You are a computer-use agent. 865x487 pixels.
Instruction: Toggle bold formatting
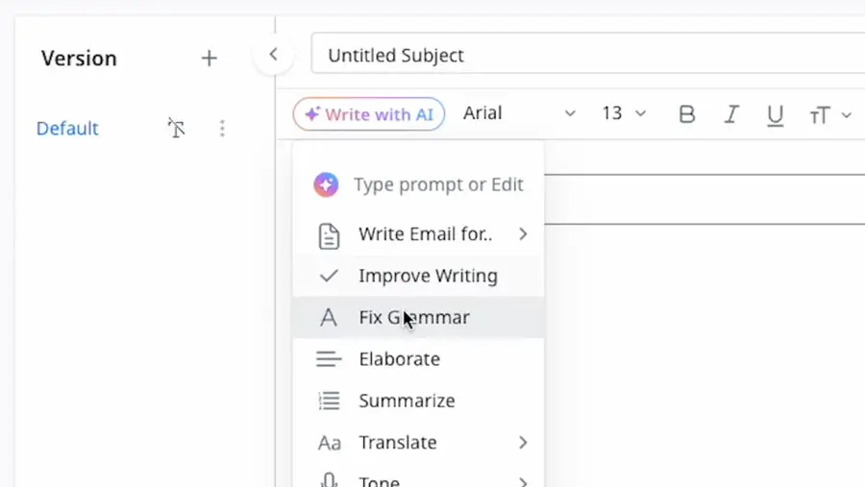click(x=686, y=114)
